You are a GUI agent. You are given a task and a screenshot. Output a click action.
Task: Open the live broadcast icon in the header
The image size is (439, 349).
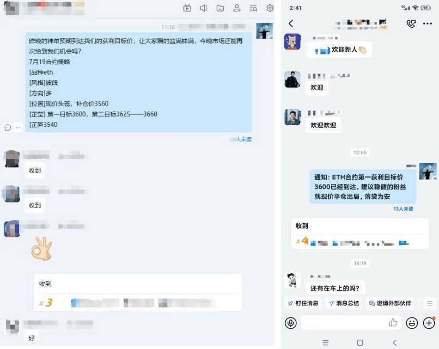tap(187, 8)
